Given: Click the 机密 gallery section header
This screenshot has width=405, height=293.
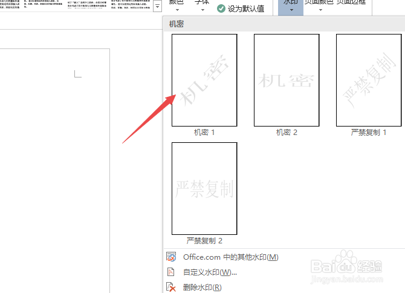Looking at the screenshot, I should click(284, 24).
